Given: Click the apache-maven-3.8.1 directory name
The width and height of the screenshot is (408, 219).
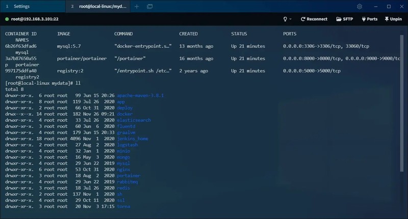Looking at the screenshot, I should coord(140,96).
